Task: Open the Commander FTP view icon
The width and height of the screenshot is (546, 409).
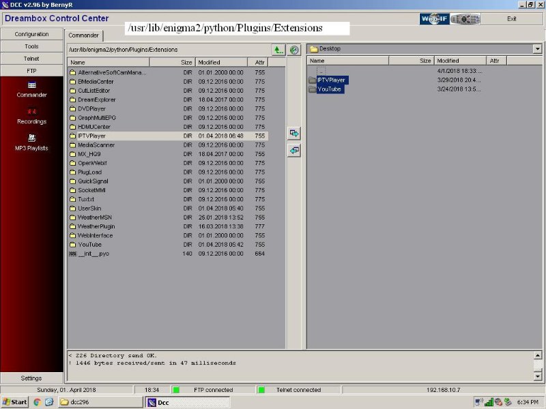Action: click(x=32, y=85)
